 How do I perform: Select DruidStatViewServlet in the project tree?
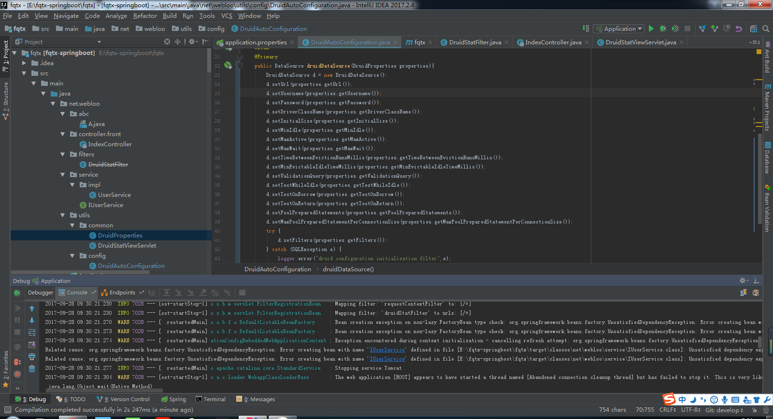point(127,246)
